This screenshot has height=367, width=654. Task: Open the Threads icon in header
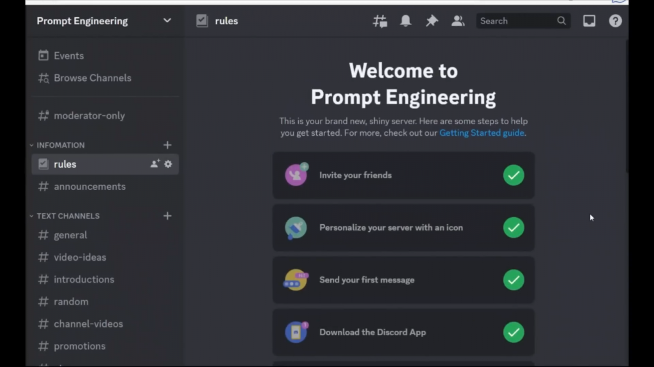tap(380, 21)
